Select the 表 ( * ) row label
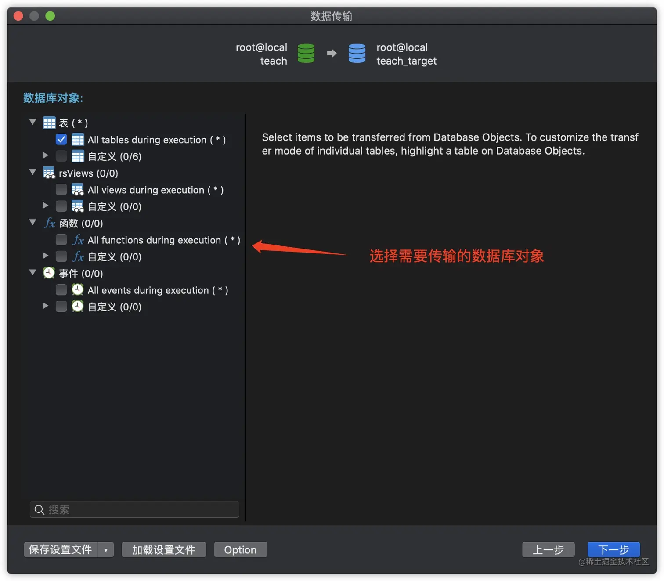The height and width of the screenshot is (581, 664). (73, 123)
